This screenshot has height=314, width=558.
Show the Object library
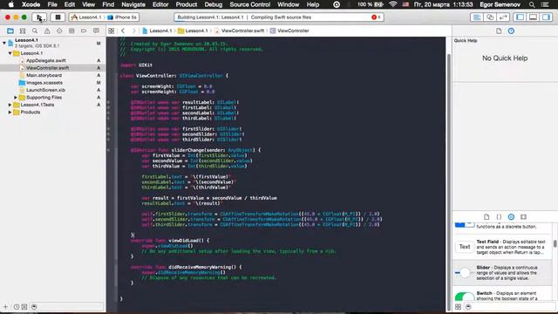[x=511, y=217]
